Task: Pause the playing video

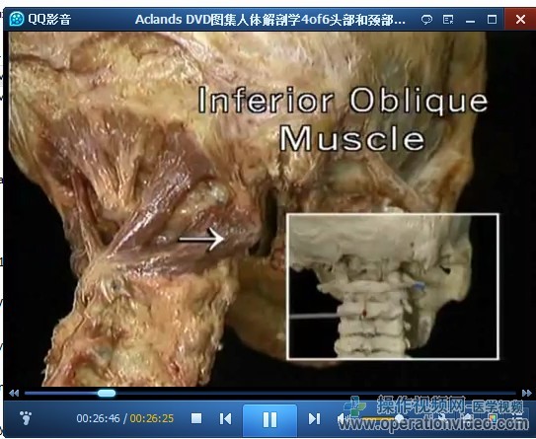Action: [269, 419]
